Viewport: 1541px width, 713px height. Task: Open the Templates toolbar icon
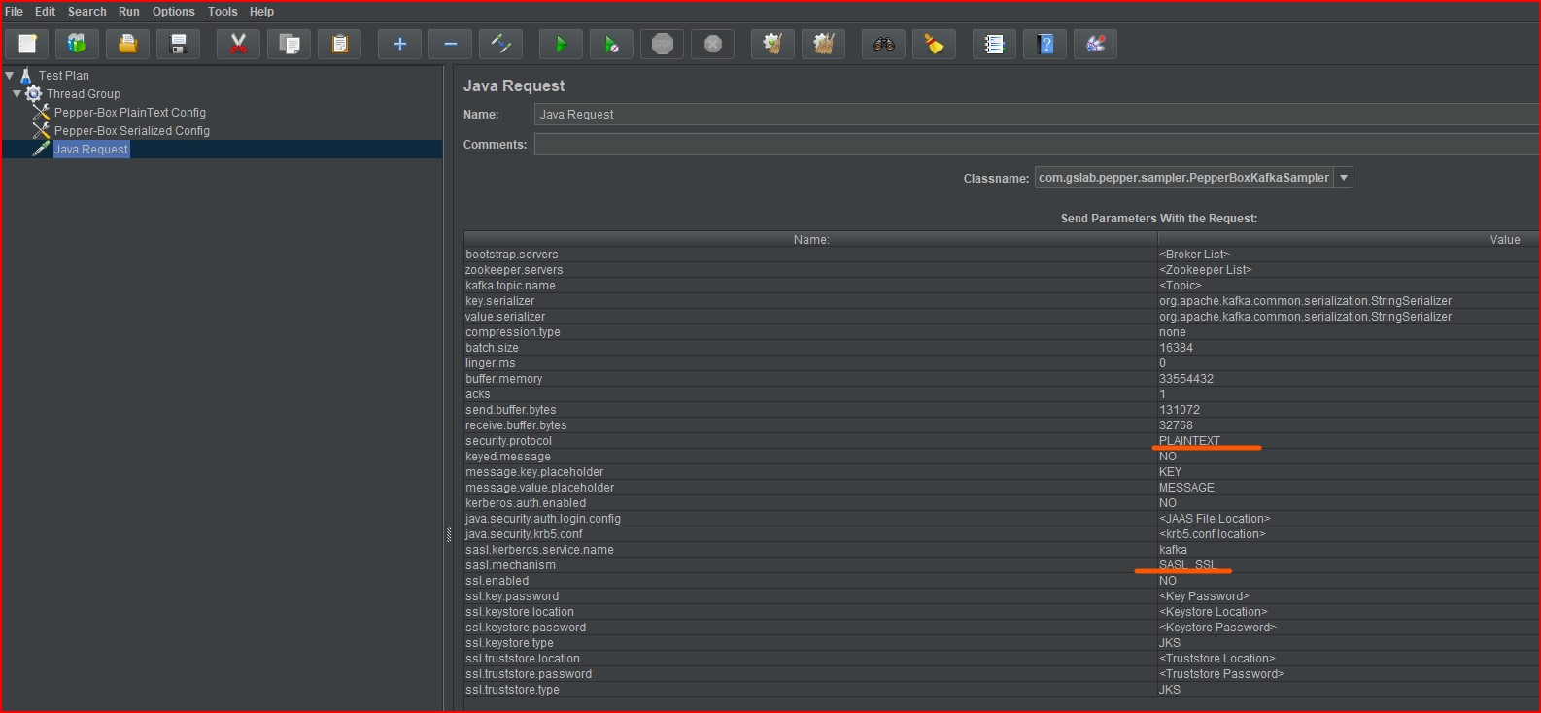tap(78, 44)
